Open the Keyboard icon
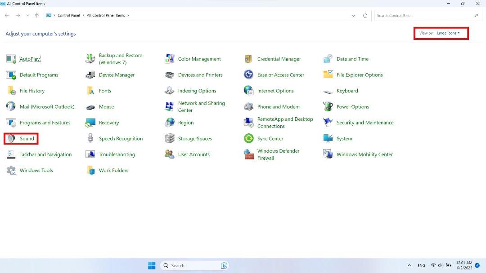Viewport: 486px width, 273px height. 328,91
